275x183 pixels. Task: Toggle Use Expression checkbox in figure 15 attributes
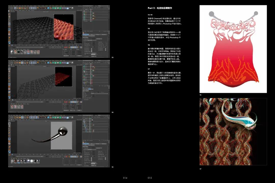[105, 158]
